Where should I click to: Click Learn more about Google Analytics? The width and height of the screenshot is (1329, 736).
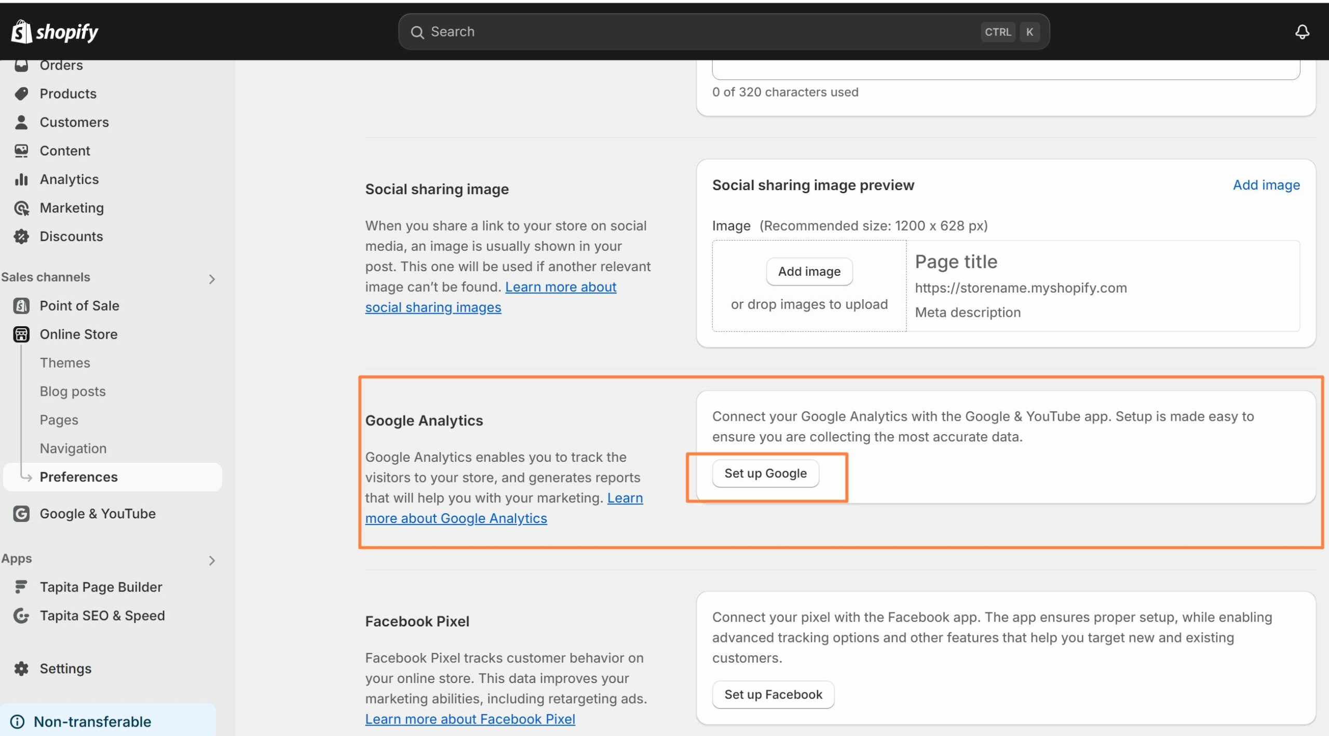pyautogui.click(x=456, y=518)
